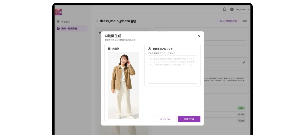Click the app logo in sidebar

(59, 12)
